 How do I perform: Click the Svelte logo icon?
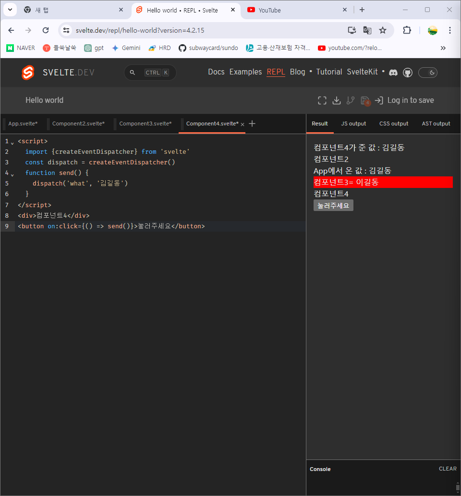coord(28,73)
